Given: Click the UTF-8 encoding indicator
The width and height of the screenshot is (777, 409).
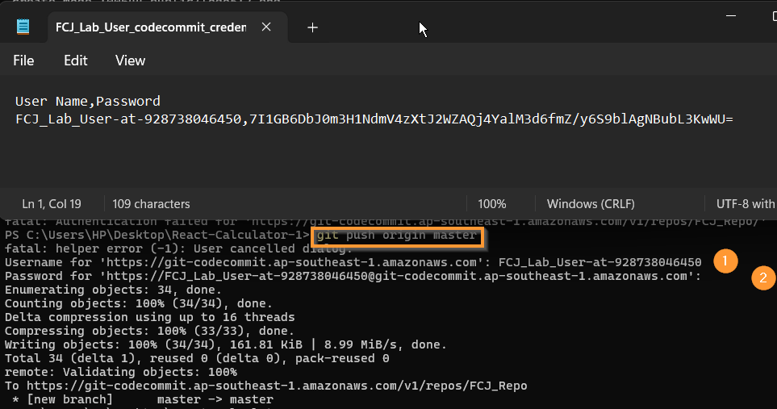Looking at the screenshot, I should tap(746, 204).
